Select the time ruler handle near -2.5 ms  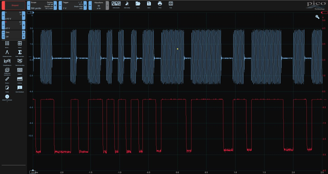pos(33,172)
